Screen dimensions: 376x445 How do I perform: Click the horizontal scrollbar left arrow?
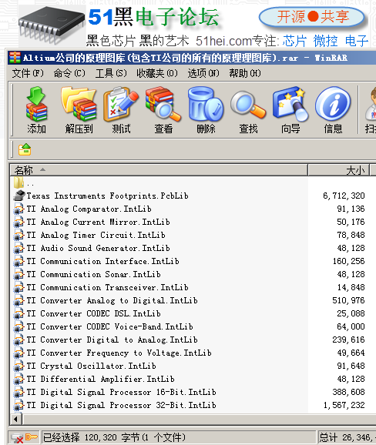point(16,419)
